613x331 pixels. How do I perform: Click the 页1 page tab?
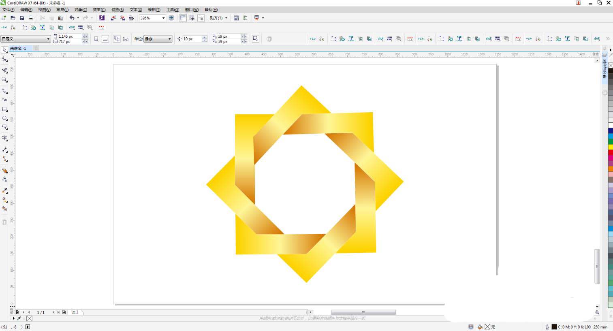pos(75,312)
